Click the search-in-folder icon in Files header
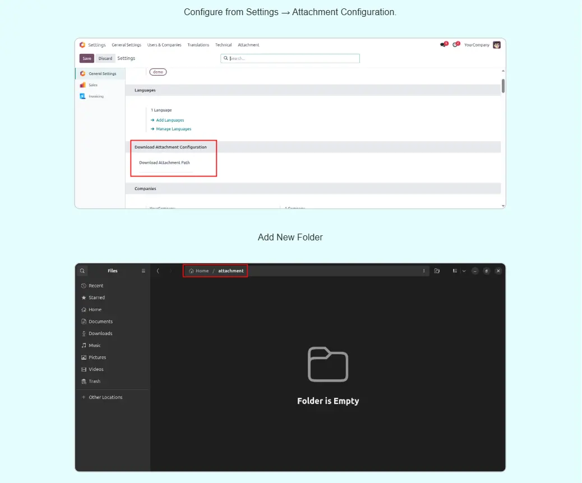The image size is (582, 483). [437, 271]
